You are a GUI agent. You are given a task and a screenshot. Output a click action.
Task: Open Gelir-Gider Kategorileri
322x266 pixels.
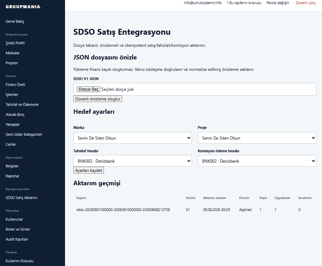pyautogui.click(x=24, y=134)
